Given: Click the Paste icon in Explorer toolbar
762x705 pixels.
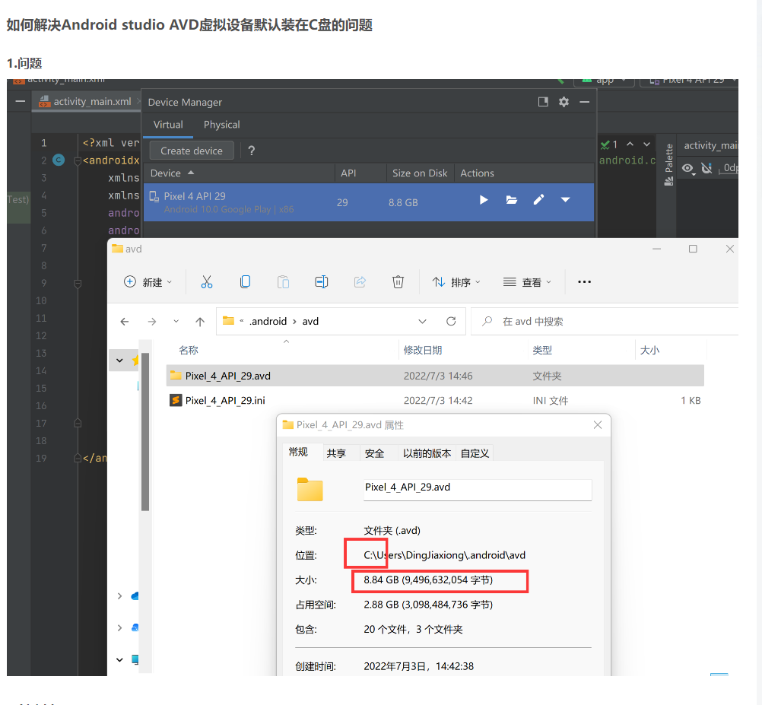Looking at the screenshot, I should pos(283,282).
